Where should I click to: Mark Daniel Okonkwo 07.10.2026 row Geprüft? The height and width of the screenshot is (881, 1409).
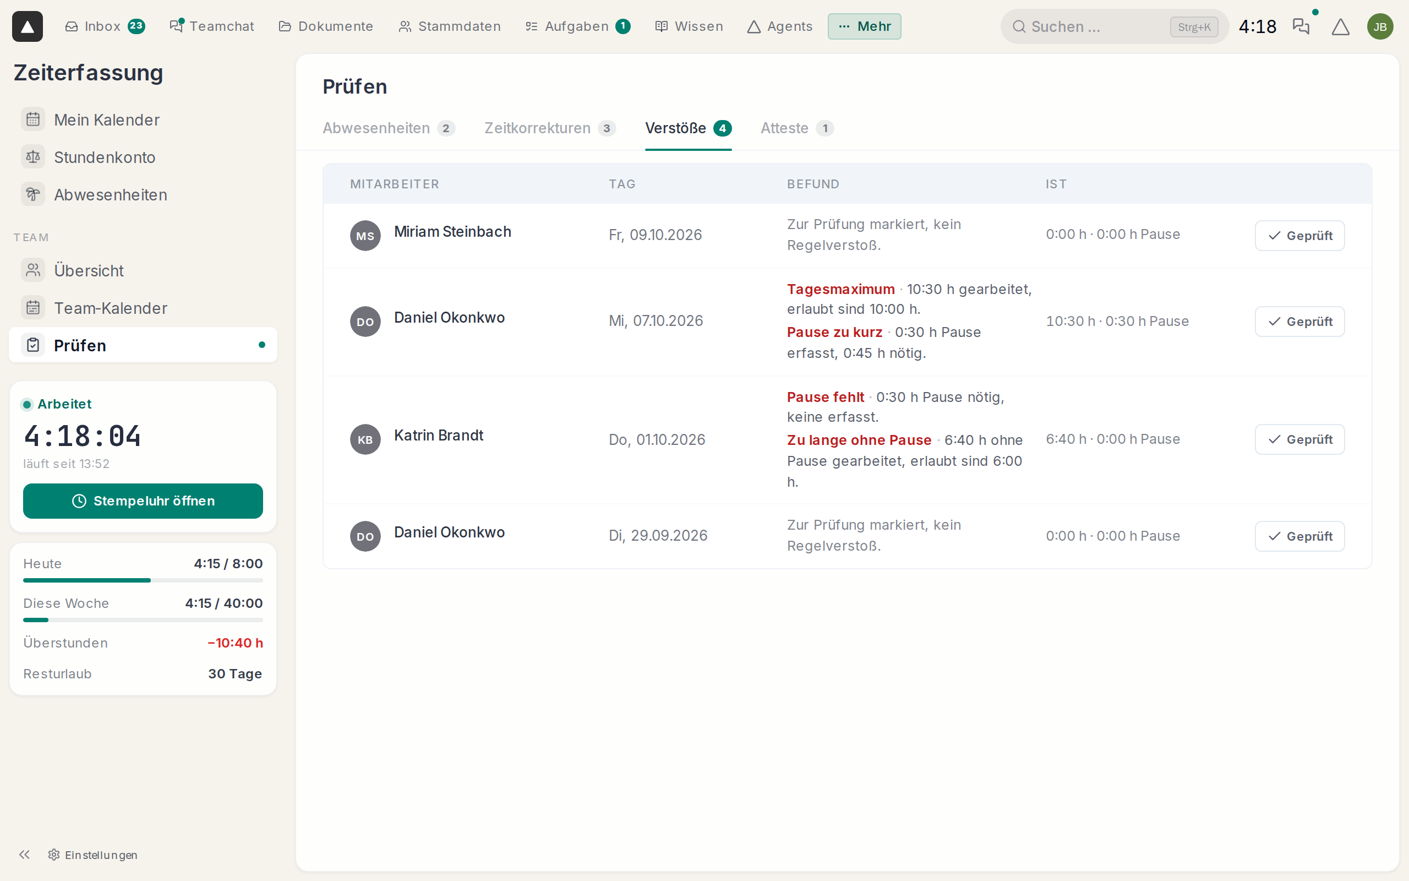coord(1299,322)
